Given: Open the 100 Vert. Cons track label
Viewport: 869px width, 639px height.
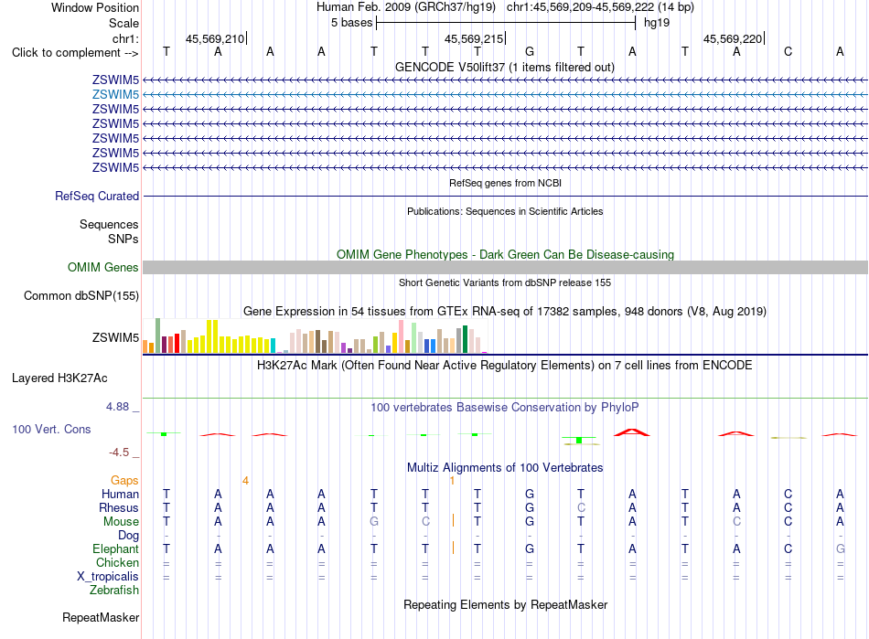Looking at the screenshot, I should tap(51, 429).
